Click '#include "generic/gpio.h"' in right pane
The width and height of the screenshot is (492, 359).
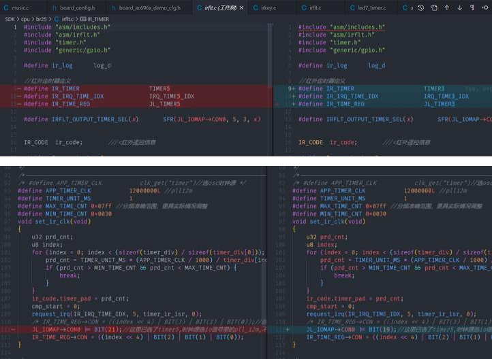click(341, 50)
